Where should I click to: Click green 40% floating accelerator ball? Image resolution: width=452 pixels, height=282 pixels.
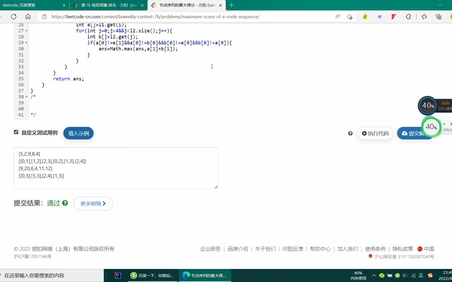point(431,127)
